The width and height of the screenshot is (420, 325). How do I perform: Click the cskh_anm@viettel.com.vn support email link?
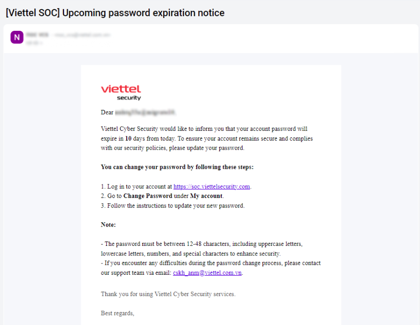[207, 273]
